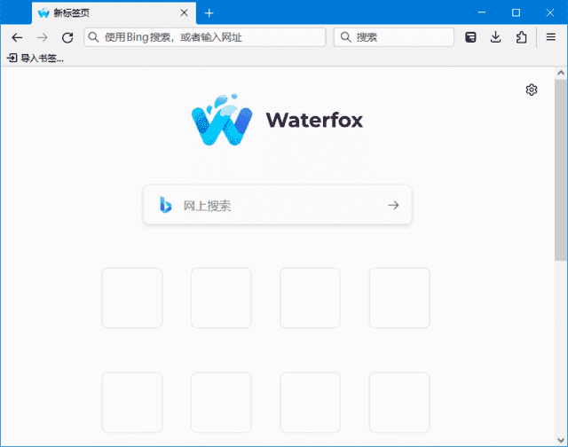Click the Bing logo in search box
The image size is (568, 447).
[x=165, y=205]
